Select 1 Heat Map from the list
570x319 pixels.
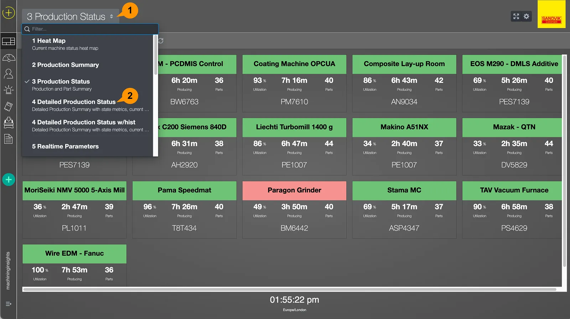pos(88,44)
